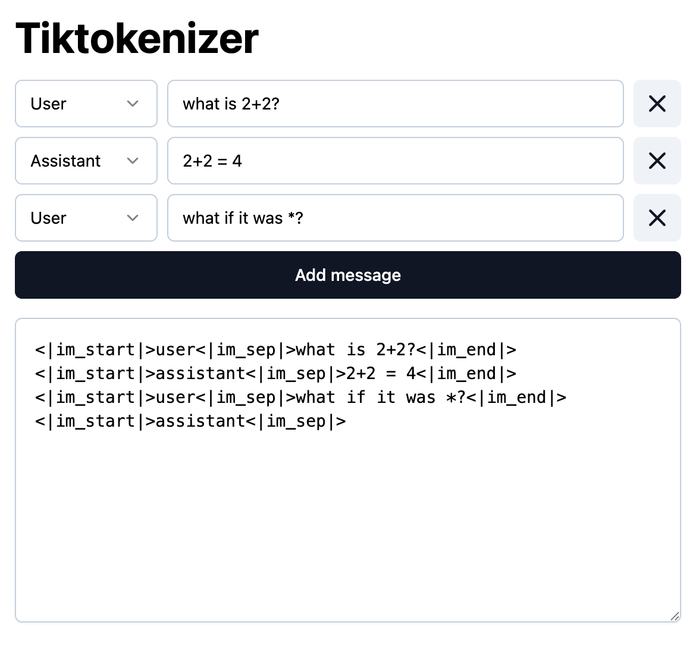Image resolution: width=696 pixels, height=657 pixels.
Task: Click the text area resize handle
Action: (x=675, y=616)
